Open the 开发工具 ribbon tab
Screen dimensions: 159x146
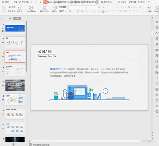tap(87, 2)
